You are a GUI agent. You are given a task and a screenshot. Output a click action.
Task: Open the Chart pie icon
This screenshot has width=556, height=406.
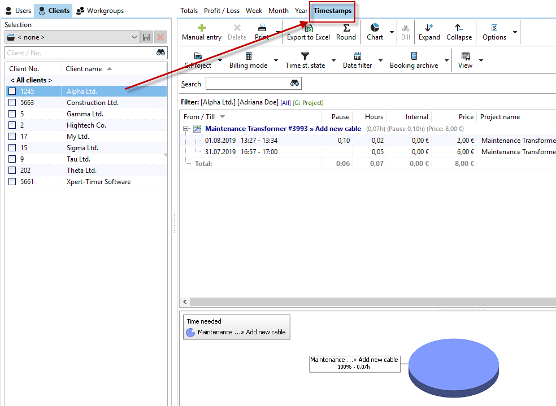click(375, 28)
